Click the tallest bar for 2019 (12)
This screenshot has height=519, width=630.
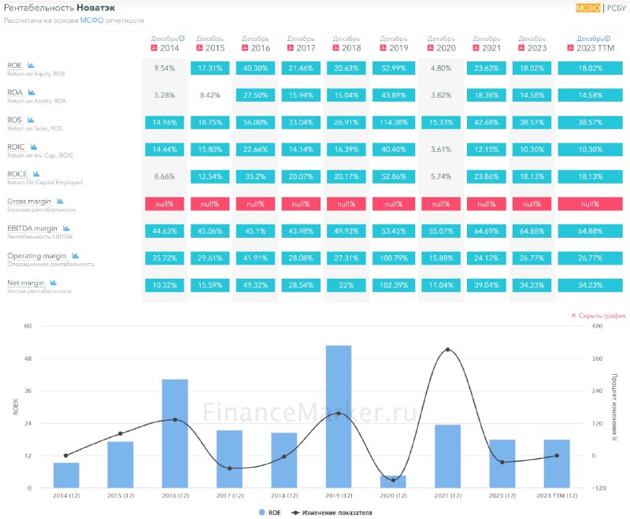click(339, 417)
